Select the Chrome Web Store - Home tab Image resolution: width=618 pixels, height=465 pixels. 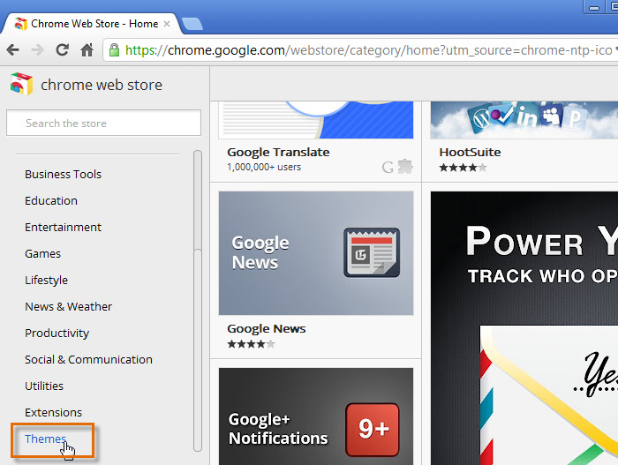tap(91, 24)
